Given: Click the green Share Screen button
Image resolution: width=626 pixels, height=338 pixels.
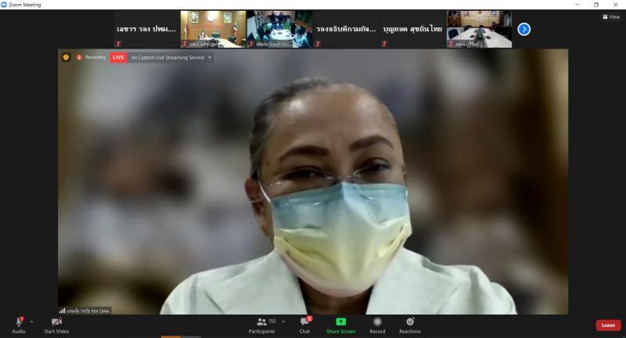Looking at the screenshot, I should (x=341, y=325).
